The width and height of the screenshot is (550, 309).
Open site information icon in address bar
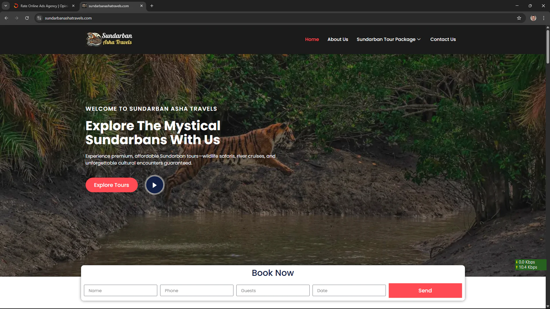point(39,18)
